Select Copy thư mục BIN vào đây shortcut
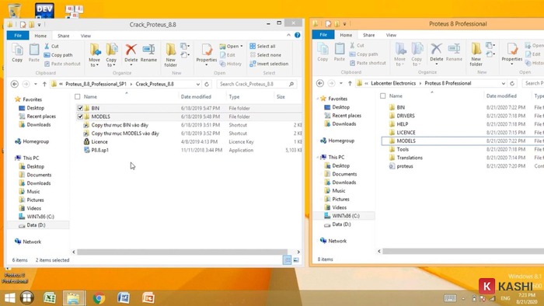 pos(120,125)
